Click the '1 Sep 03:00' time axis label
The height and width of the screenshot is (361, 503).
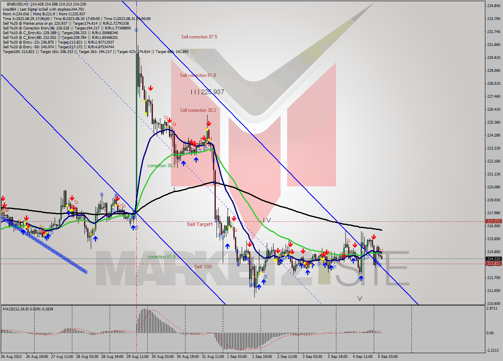click(237, 357)
